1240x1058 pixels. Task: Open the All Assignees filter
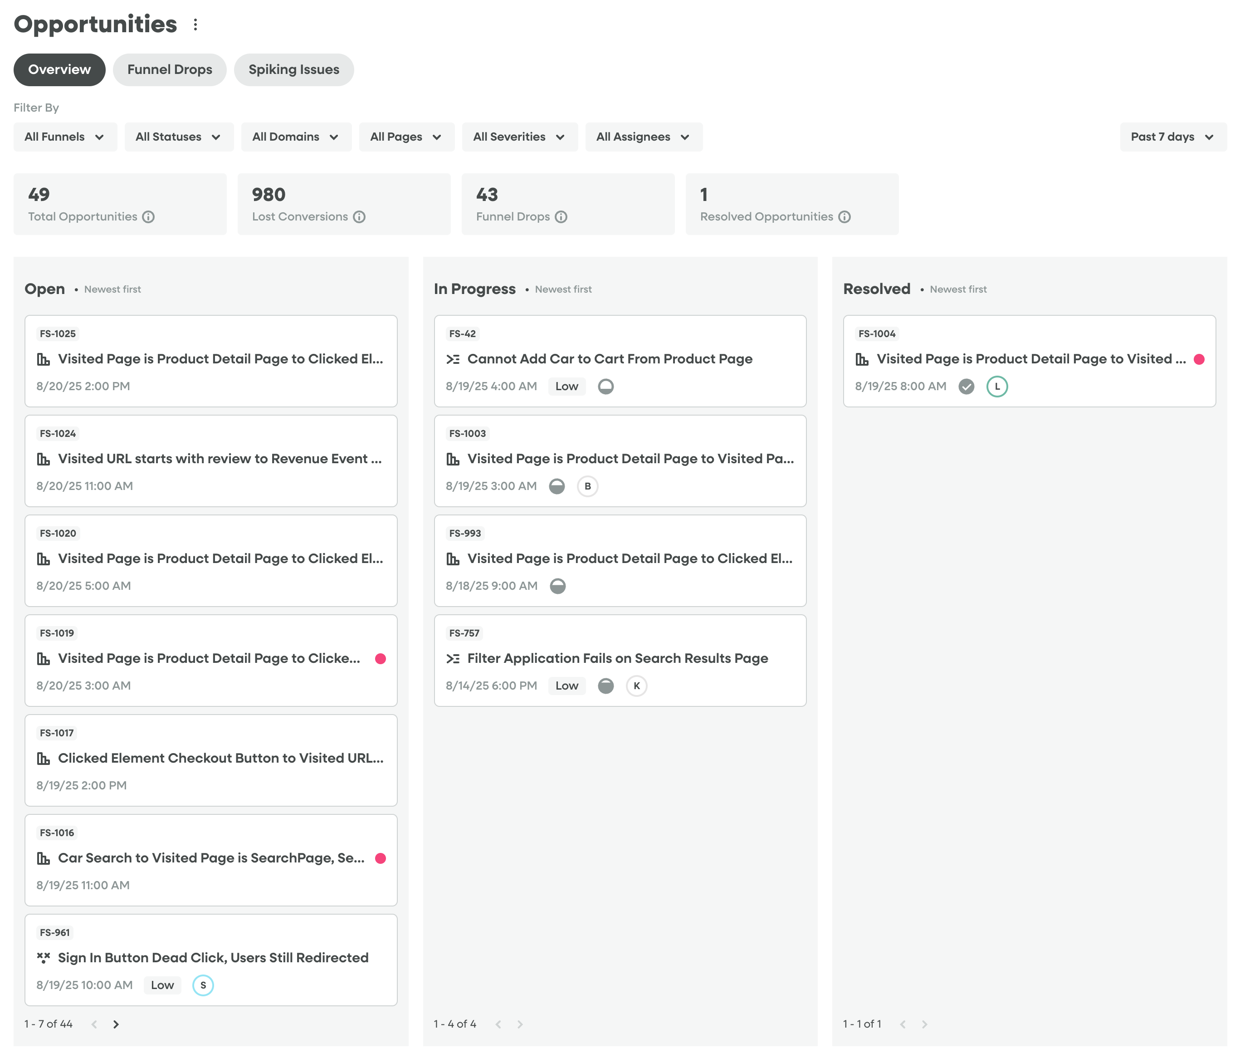click(x=643, y=137)
